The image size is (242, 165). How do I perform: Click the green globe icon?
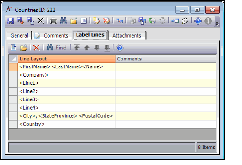click(152, 21)
